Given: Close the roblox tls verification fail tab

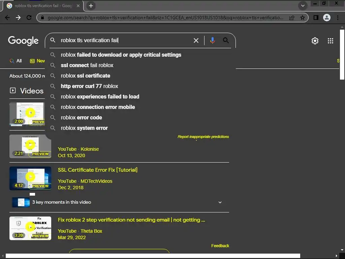Looking at the screenshot, I should 78,6.
